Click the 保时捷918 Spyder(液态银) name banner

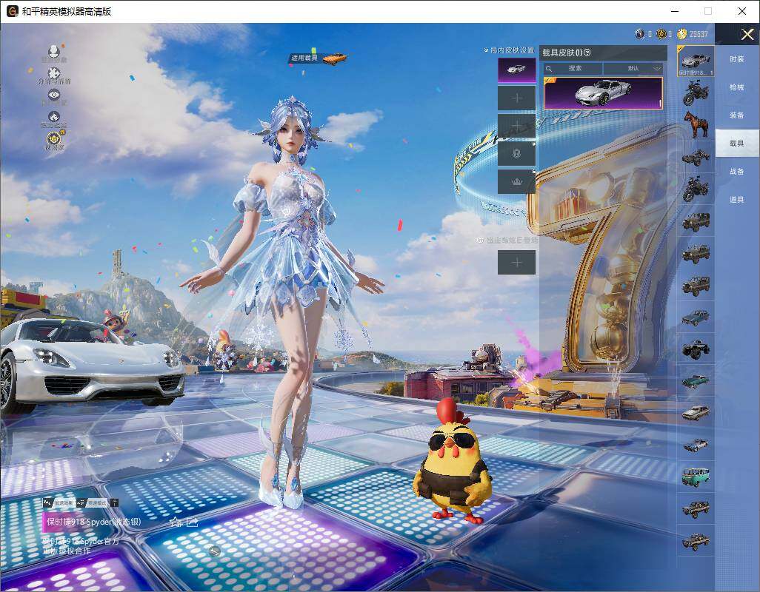pyautogui.click(x=94, y=522)
